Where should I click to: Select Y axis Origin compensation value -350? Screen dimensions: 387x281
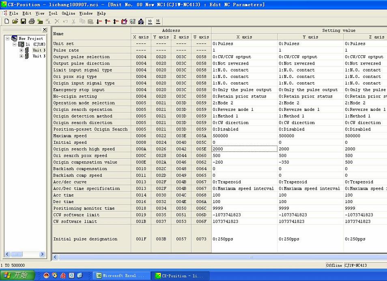click(x=310, y=162)
